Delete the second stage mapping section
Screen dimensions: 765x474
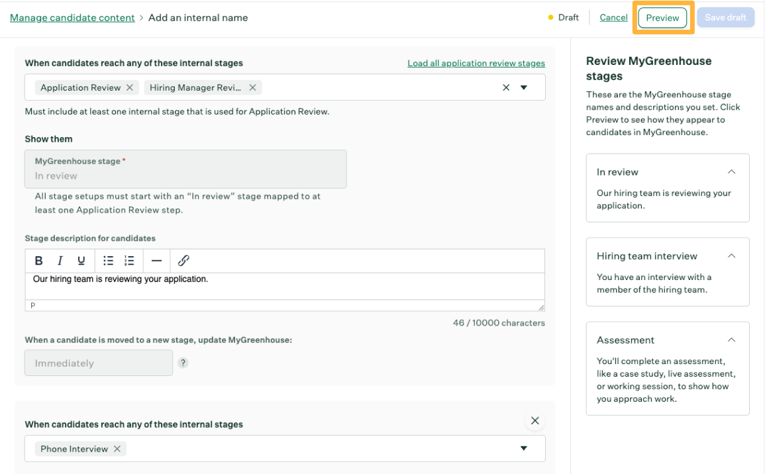point(535,421)
